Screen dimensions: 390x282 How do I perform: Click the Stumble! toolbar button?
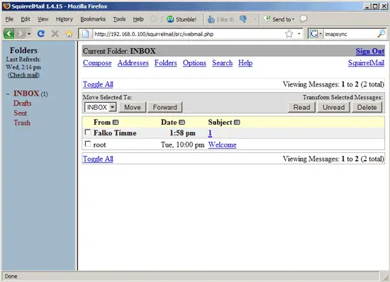(x=182, y=19)
